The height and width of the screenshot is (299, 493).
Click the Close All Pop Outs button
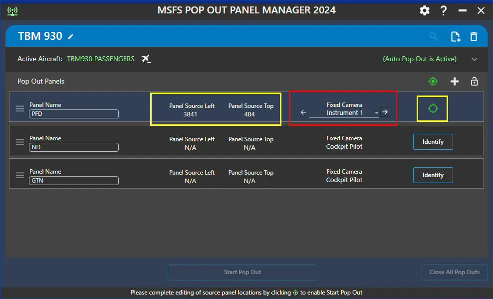point(454,272)
